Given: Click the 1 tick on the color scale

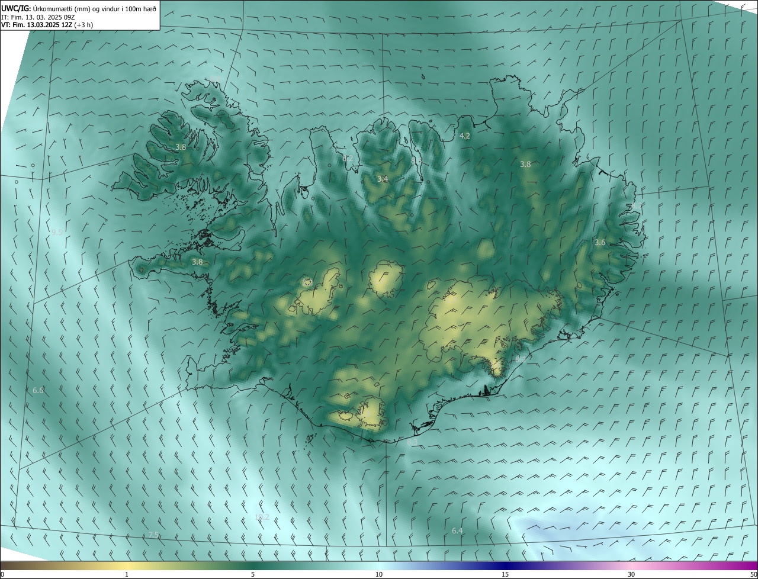Looking at the screenshot, I should tap(127, 574).
